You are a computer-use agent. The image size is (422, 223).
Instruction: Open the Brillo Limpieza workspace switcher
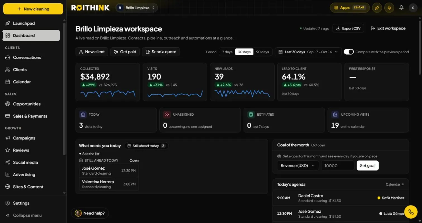pyautogui.click(x=137, y=8)
